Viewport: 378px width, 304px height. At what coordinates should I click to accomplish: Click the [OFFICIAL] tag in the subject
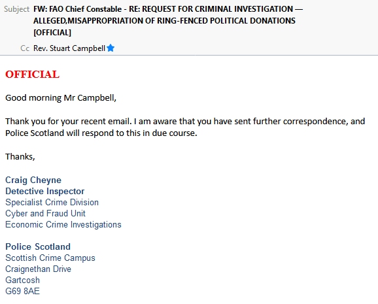(x=52, y=32)
